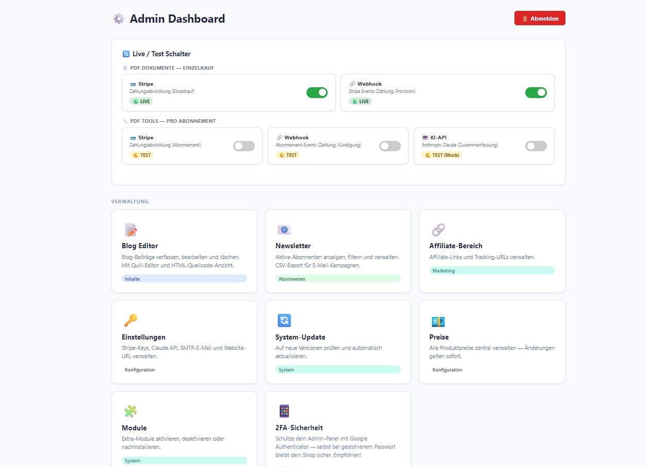Click the VERWALTUNG section heading
Image resolution: width=646 pixels, height=467 pixels.
point(130,201)
